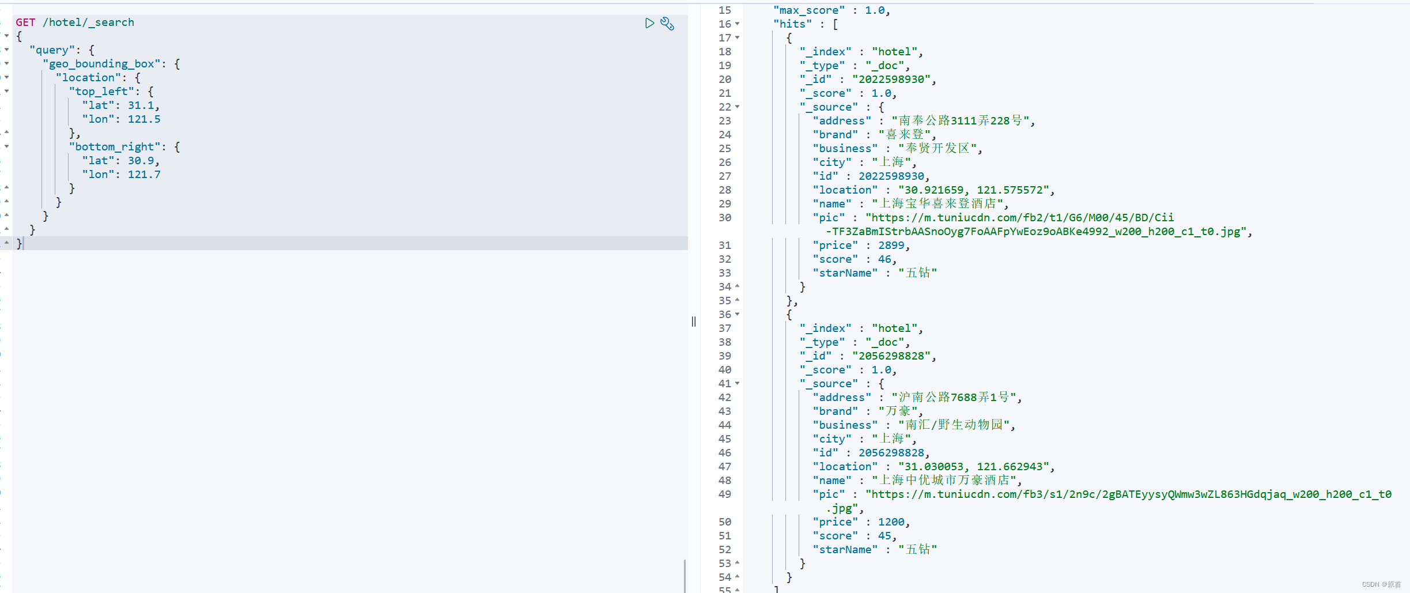
Task: Click "starName" : "五钻" on line 52
Action: click(x=875, y=550)
